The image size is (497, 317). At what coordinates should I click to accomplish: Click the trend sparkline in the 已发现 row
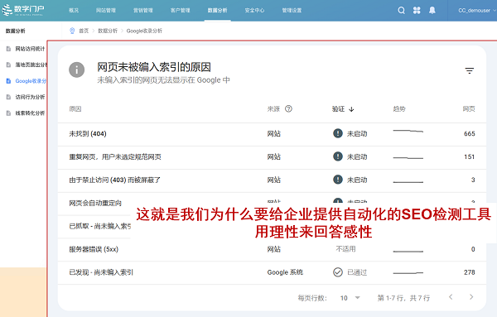tap(408, 272)
